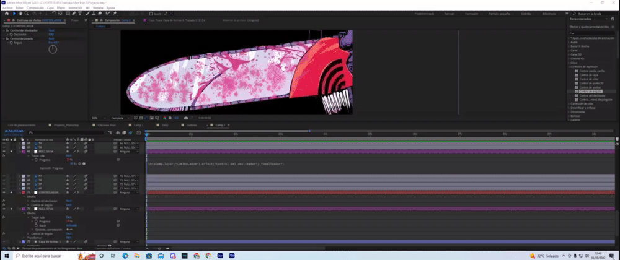Click the effects presets search field
Viewport: 620px width, 260px height.
(x=591, y=33)
